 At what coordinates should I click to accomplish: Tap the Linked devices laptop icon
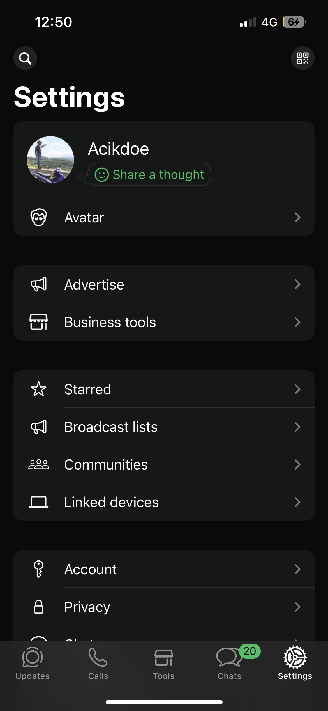coord(39,502)
